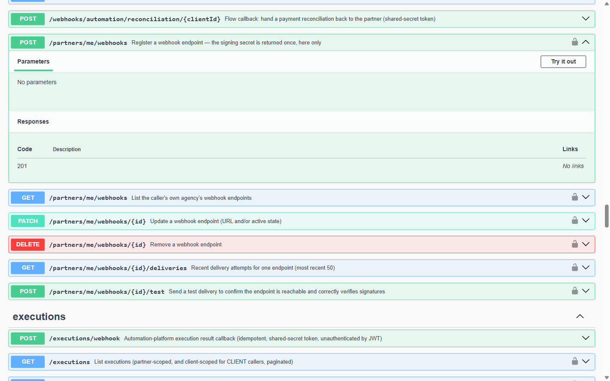Open the DELETE /partners/me/webhooks/{id} path link
Viewport: 610px width, 381px height.
click(x=97, y=245)
